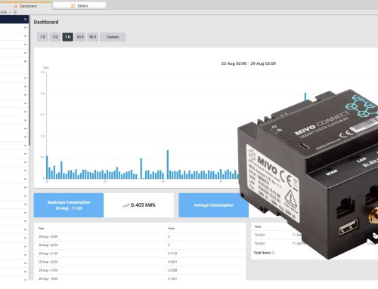Click the 0.405 kWh value
378x289 pixels.
click(143, 205)
